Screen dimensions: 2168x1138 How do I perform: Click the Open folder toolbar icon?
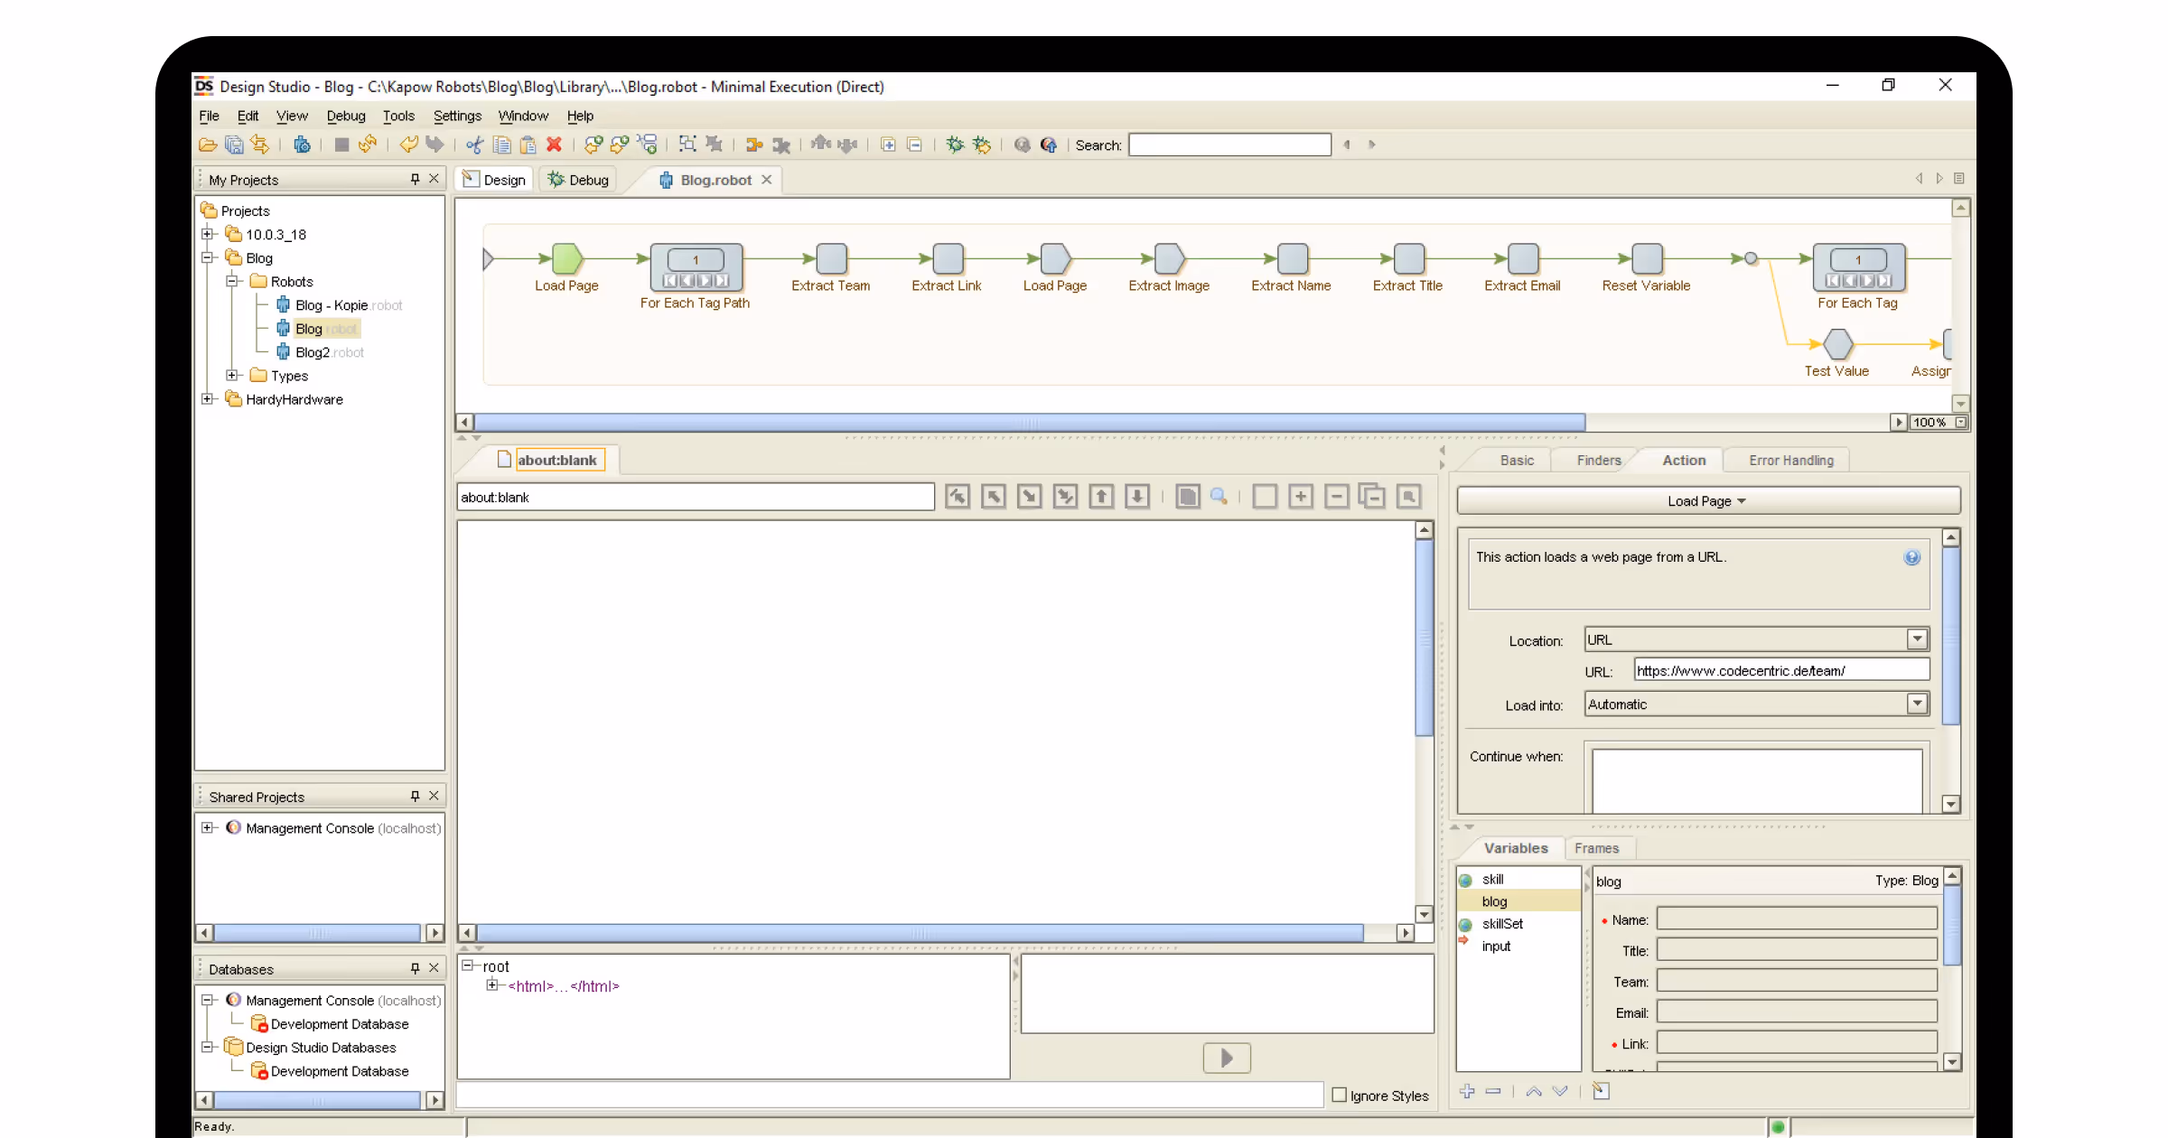point(208,145)
